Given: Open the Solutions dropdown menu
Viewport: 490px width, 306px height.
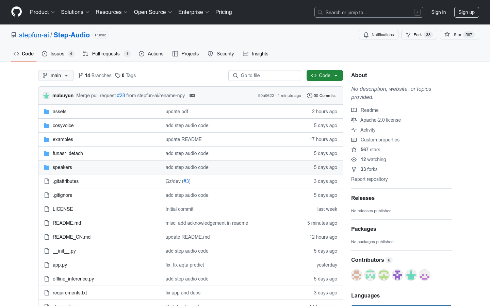Looking at the screenshot, I should (x=75, y=12).
